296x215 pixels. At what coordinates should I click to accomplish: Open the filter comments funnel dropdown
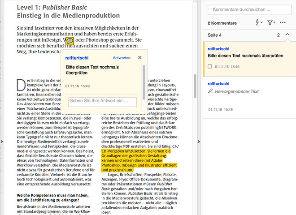coord(271,22)
